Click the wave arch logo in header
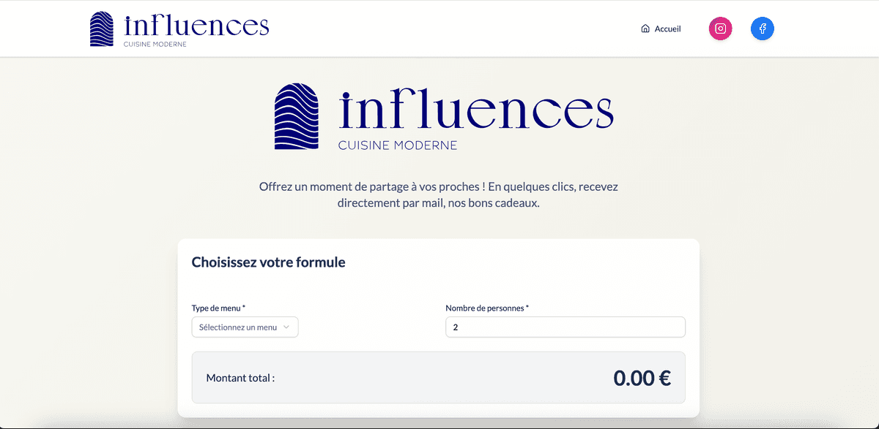 [102, 29]
